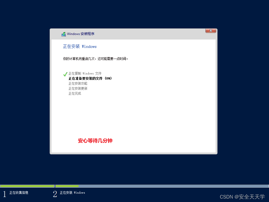Click the 安心等待几分钟 red text
Screen dimensions: 269x202
pyautogui.click(x=95, y=141)
